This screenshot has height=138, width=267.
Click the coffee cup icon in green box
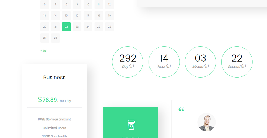click(x=131, y=125)
